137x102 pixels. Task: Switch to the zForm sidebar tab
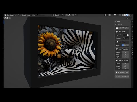[x=132, y=44]
